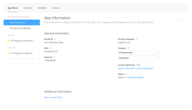192x110 pixels.
Task: Click the iOS app yellow status dot
Action: click(x=8, y=41)
